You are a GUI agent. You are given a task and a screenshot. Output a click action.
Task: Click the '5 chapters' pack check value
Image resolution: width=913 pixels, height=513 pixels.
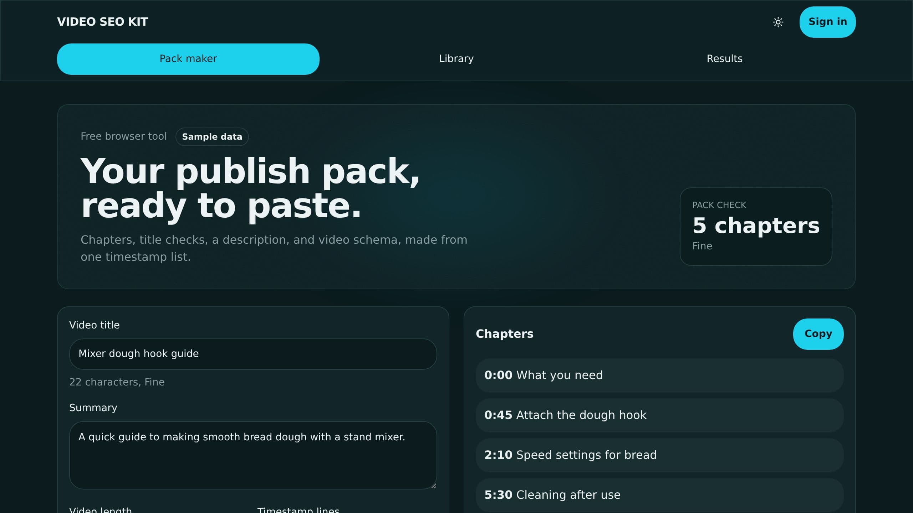pyautogui.click(x=756, y=226)
